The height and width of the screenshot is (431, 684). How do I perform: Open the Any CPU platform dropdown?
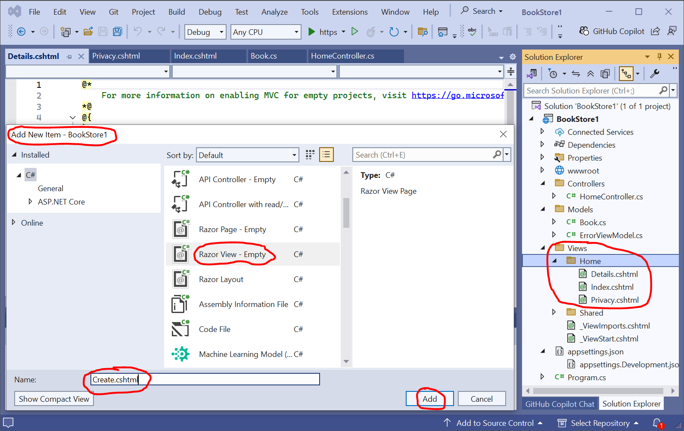[266, 32]
